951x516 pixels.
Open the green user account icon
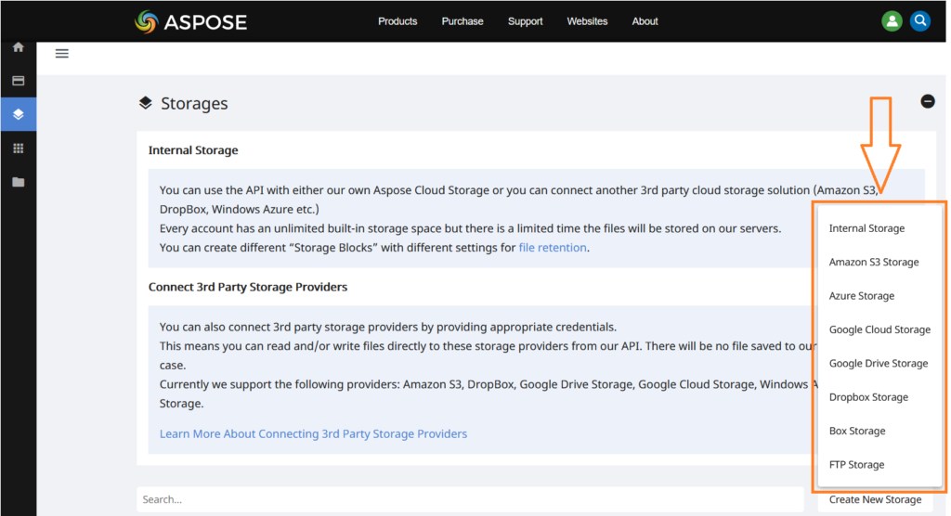point(892,21)
